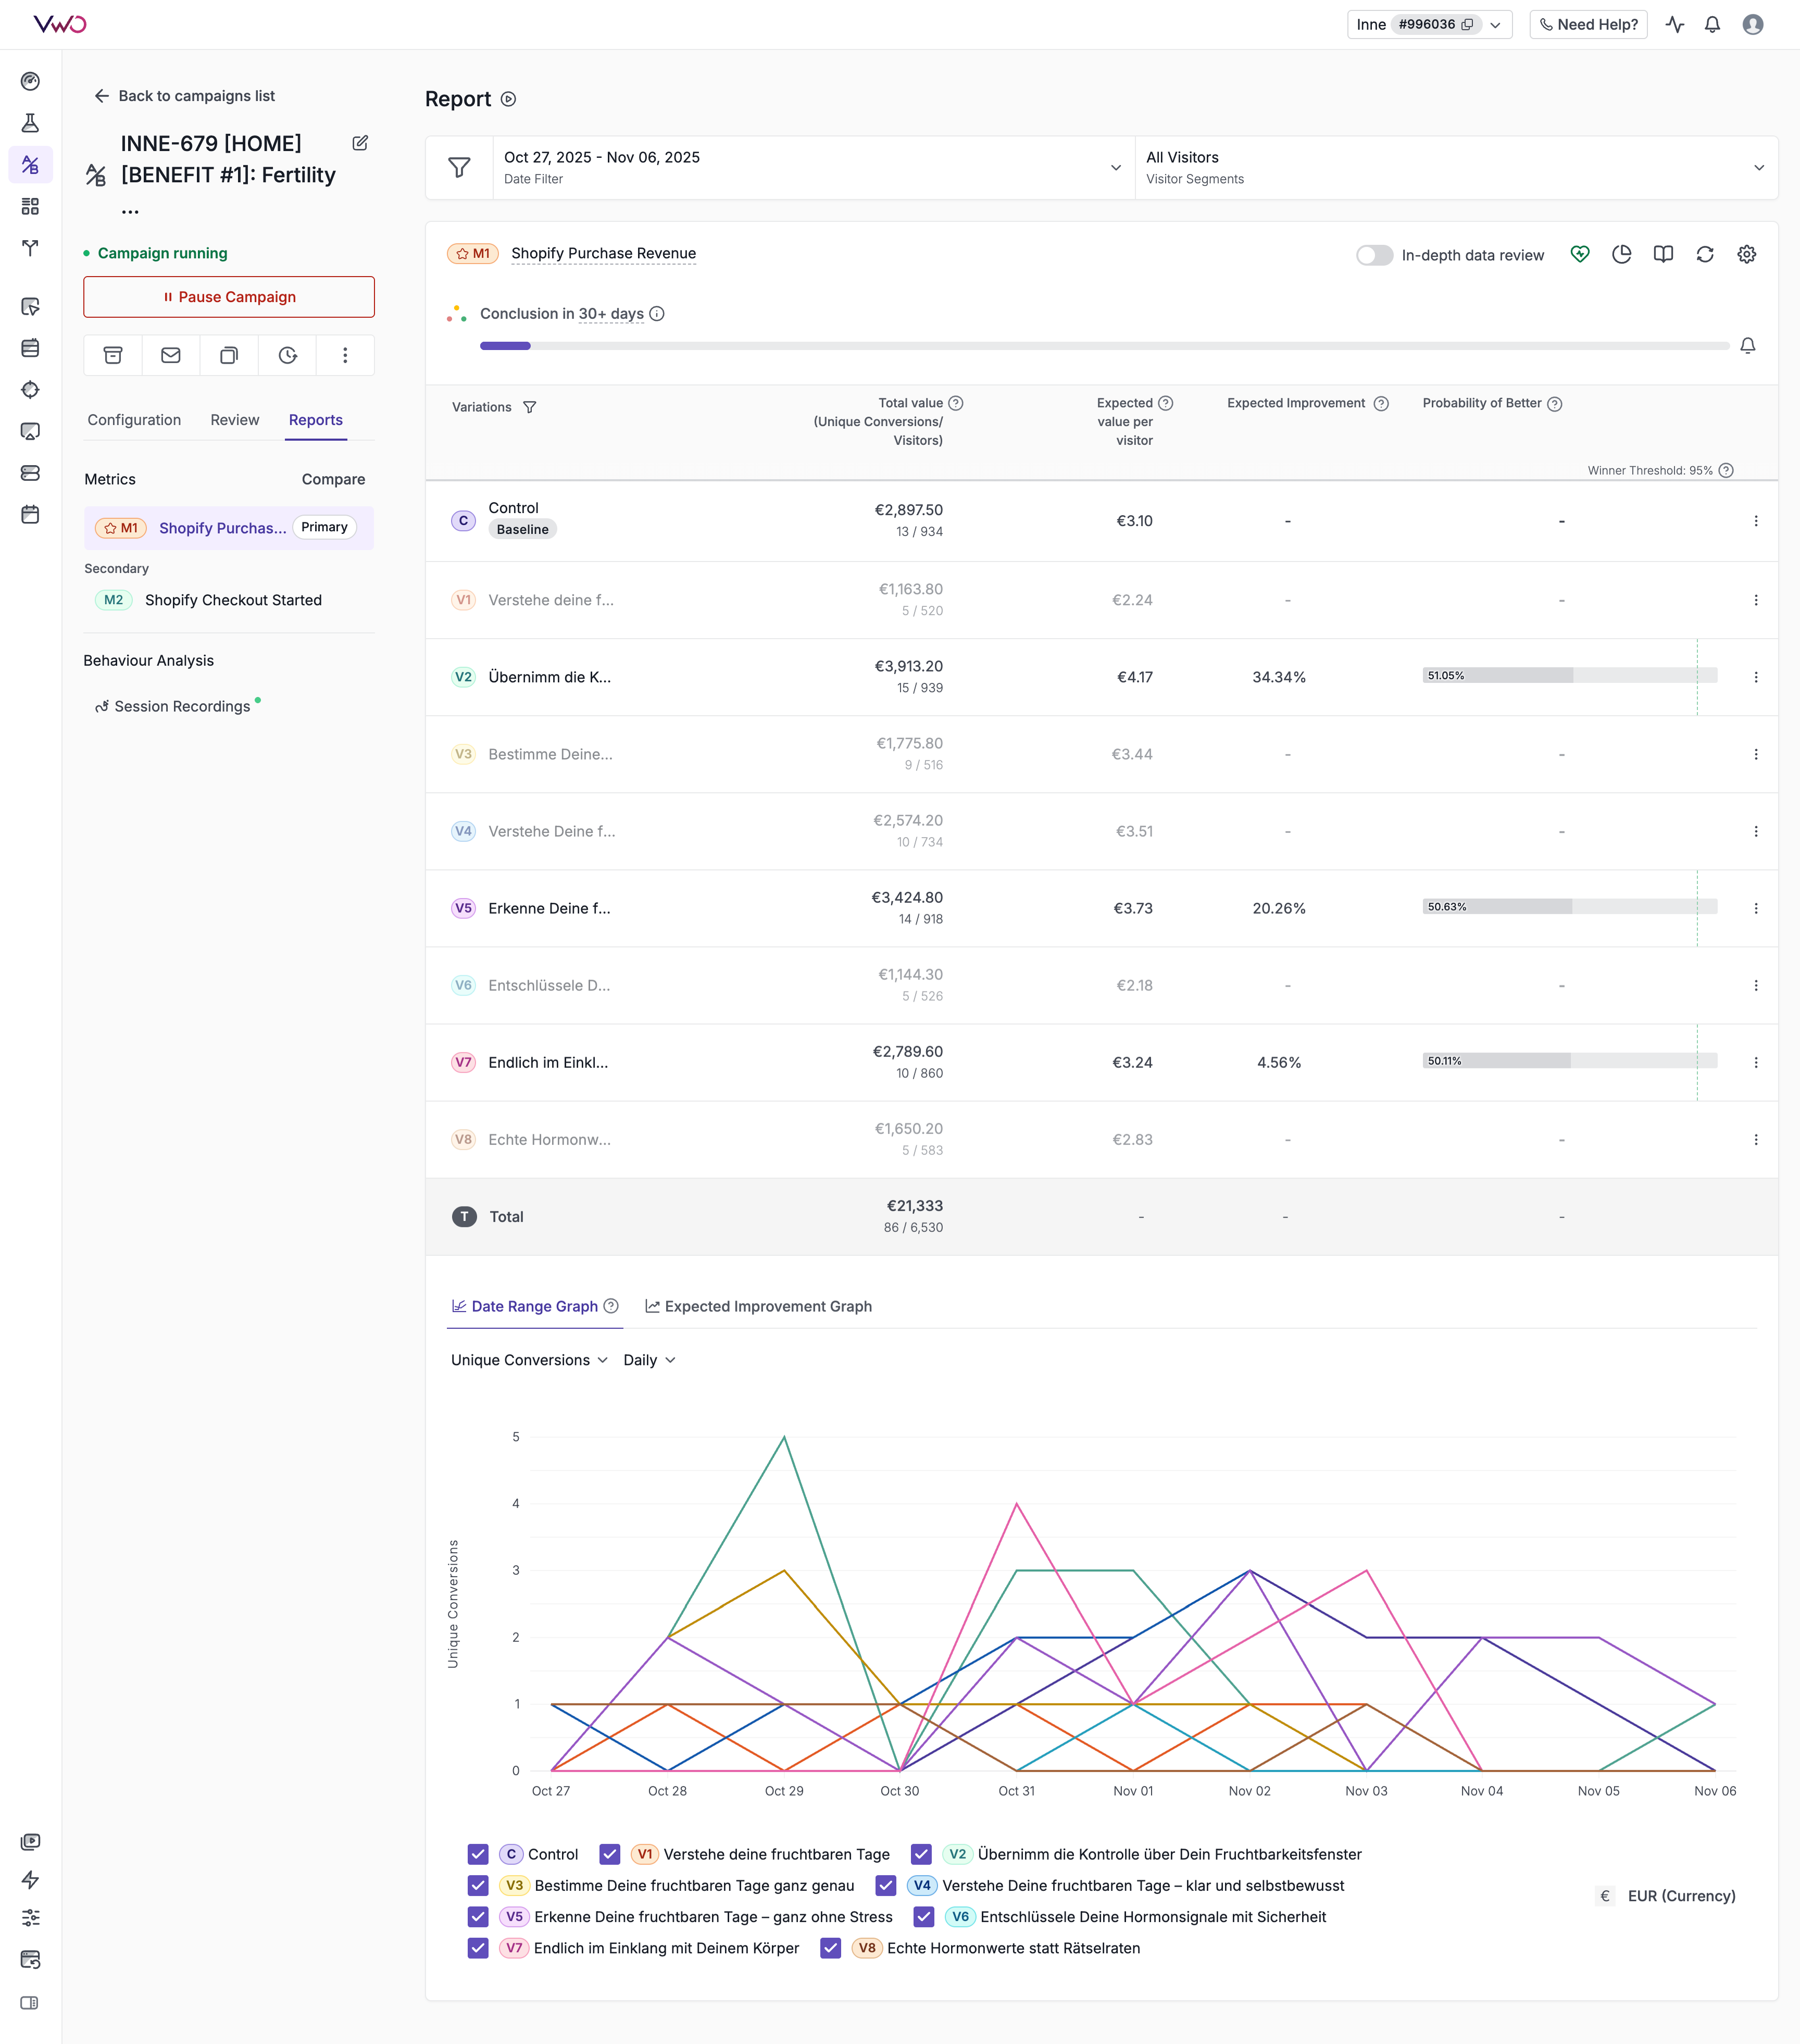1800x2044 pixels.
Task: Open the Variations filter funnel icon
Action: [x=530, y=407]
